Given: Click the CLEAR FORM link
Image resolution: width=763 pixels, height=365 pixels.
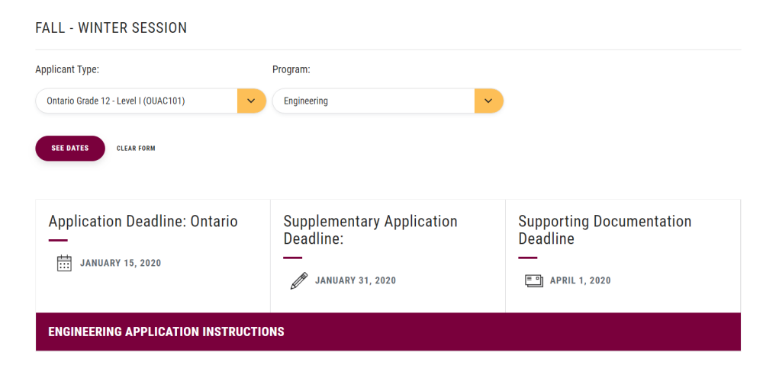Looking at the screenshot, I should [136, 149].
